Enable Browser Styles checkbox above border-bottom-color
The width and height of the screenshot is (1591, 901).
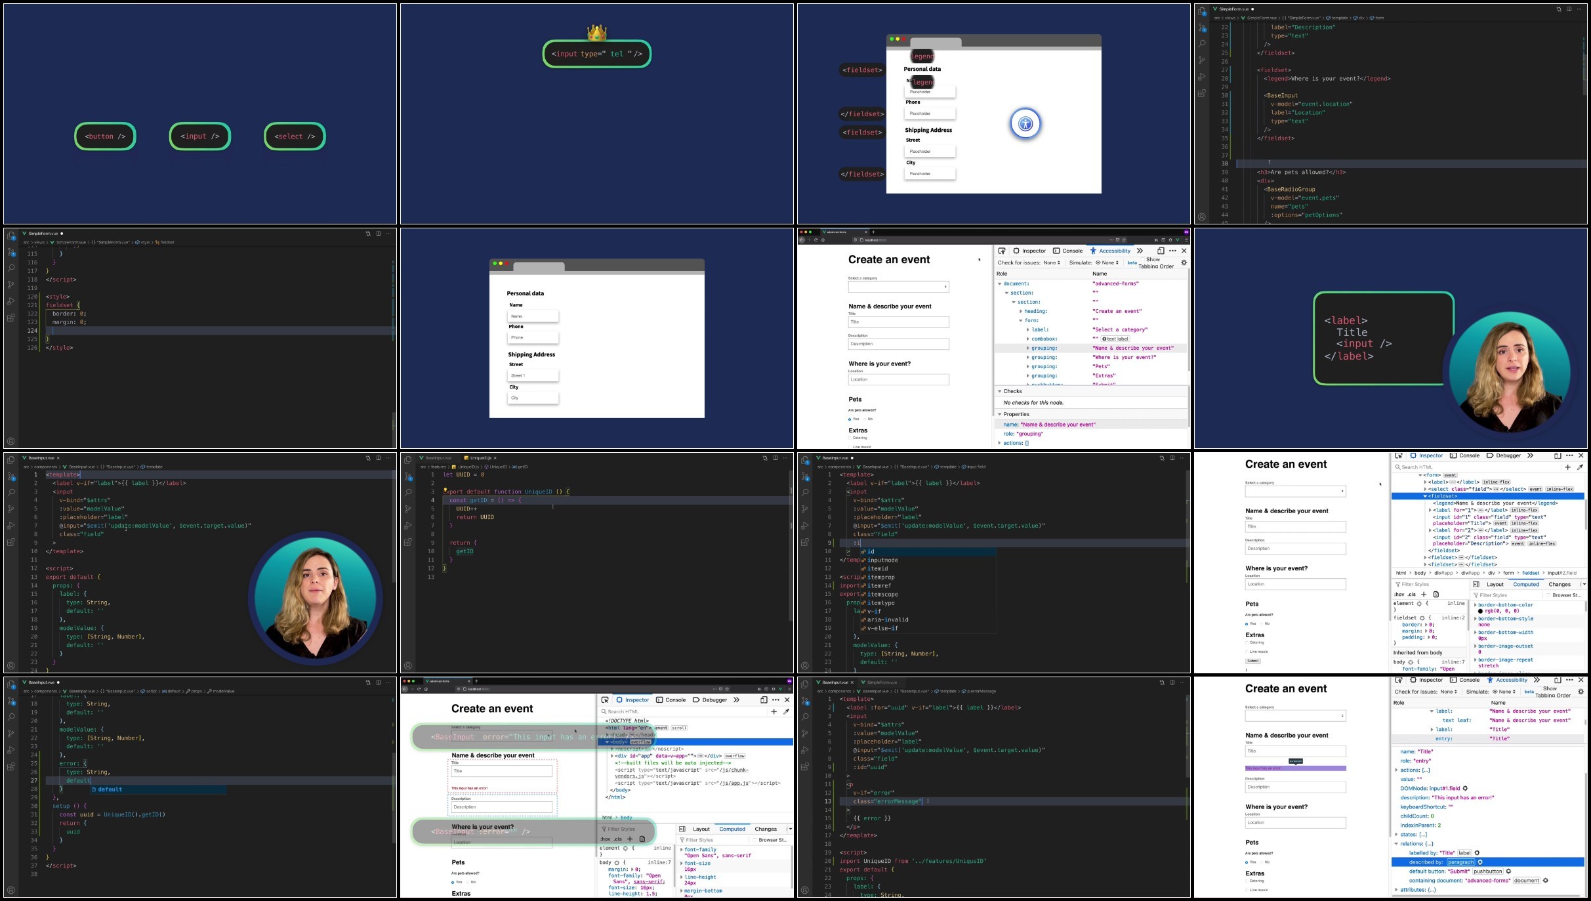(1548, 595)
